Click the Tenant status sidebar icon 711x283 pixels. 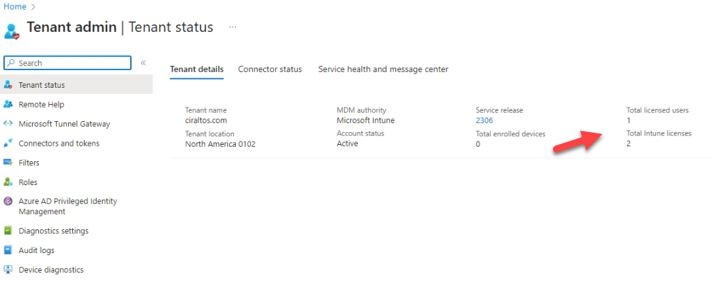point(7,84)
